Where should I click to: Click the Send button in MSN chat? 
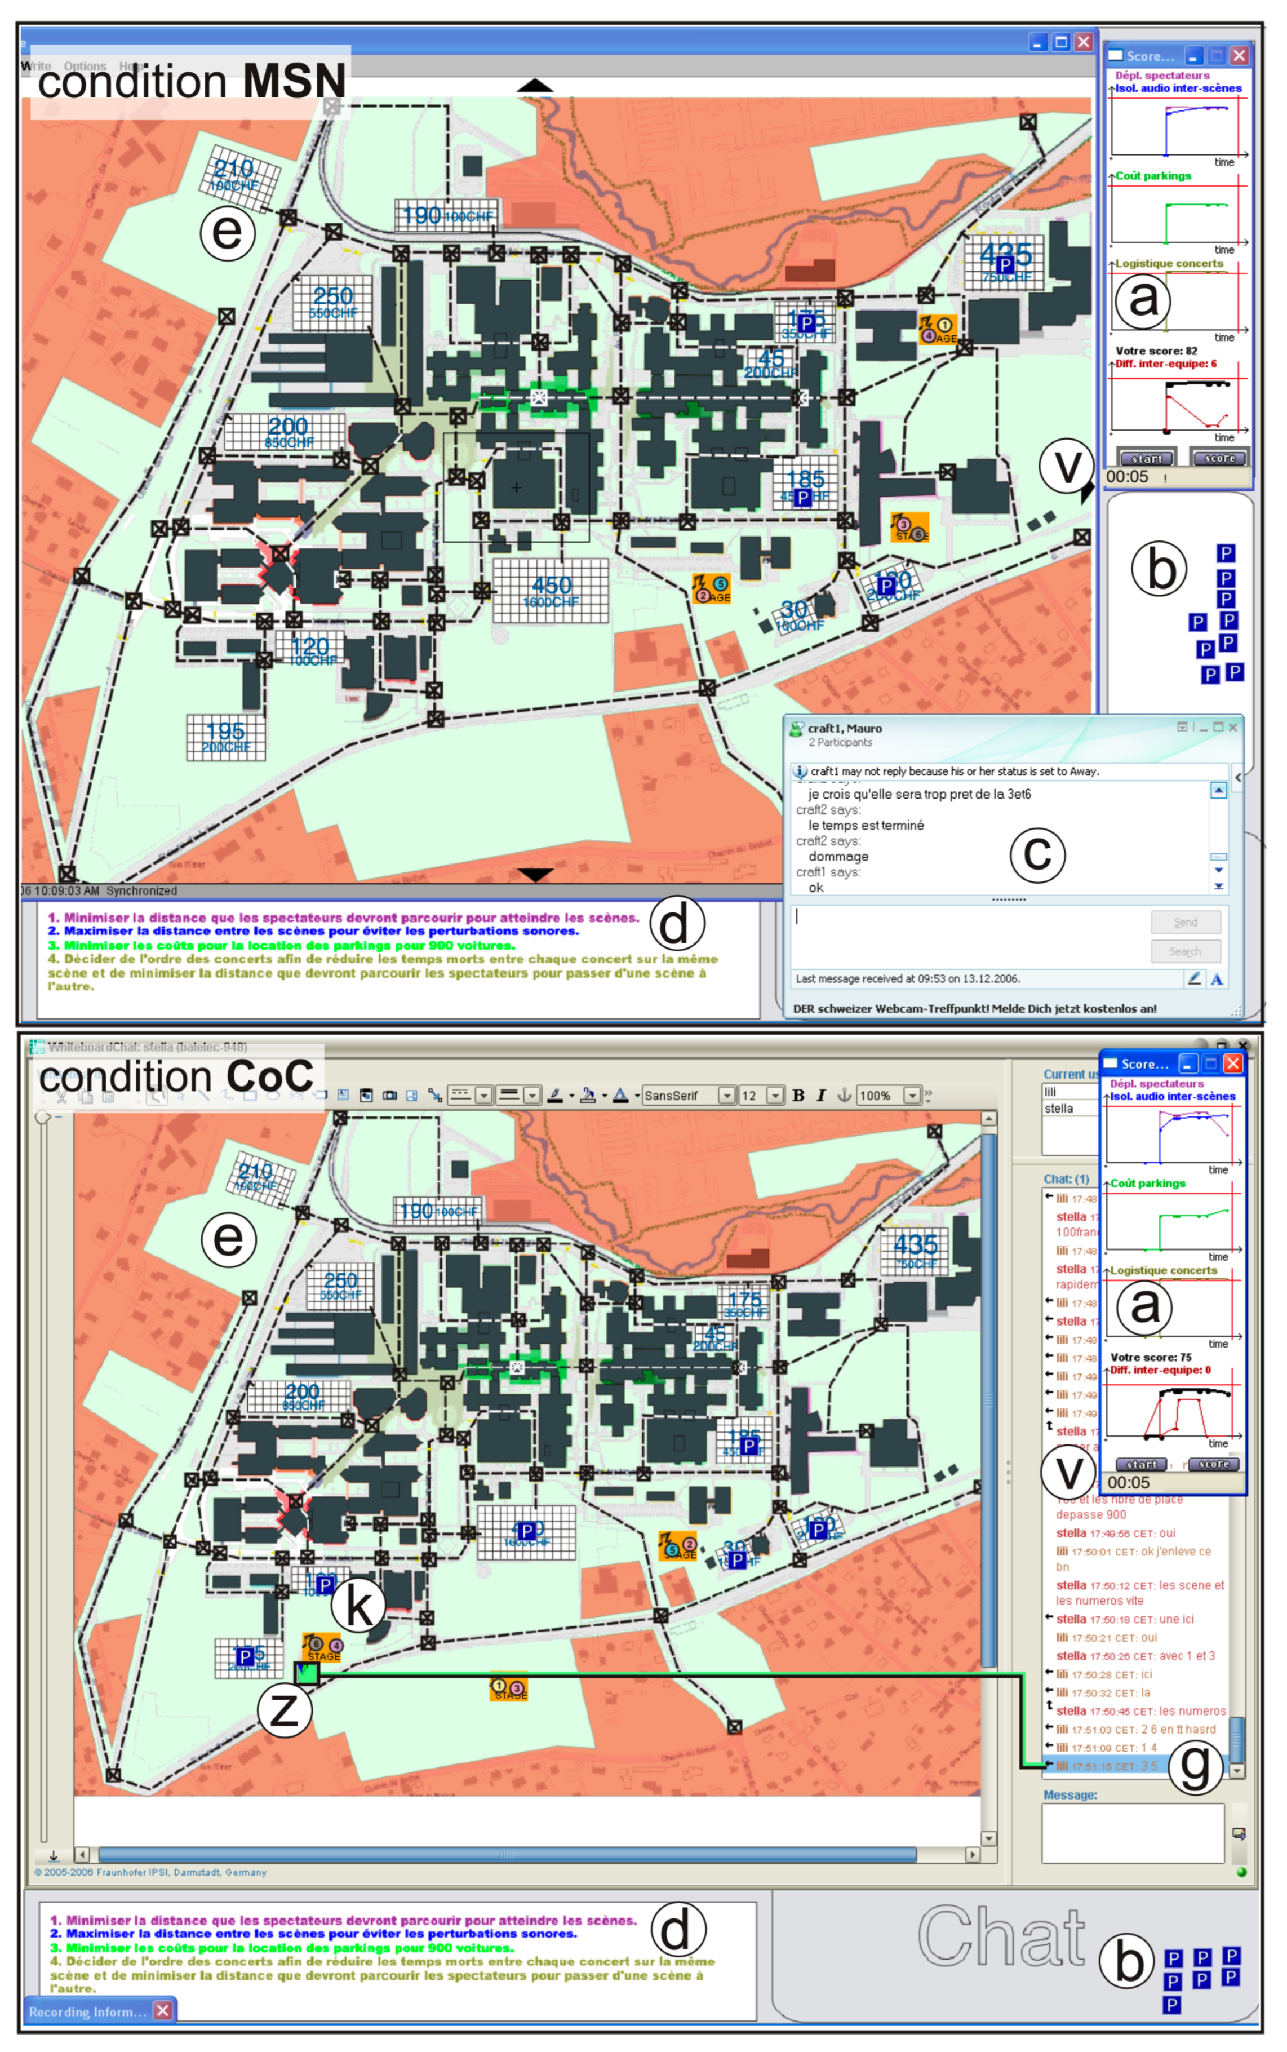[x=1185, y=922]
